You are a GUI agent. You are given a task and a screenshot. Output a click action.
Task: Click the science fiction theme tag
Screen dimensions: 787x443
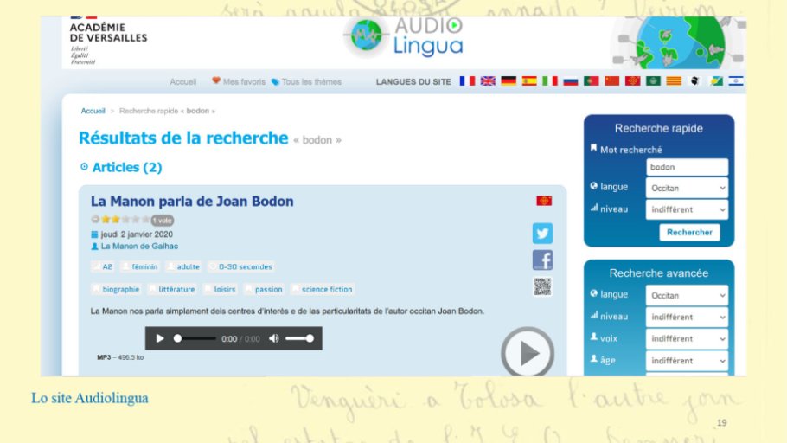tap(323, 289)
